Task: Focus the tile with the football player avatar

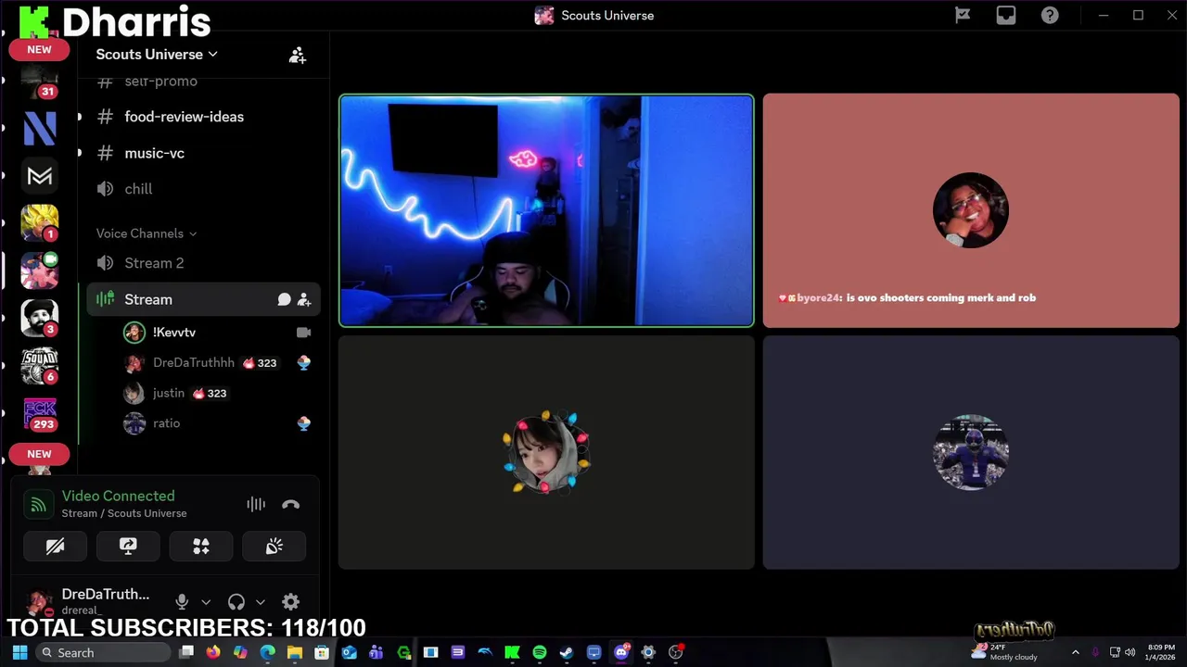Action: point(971,452)
